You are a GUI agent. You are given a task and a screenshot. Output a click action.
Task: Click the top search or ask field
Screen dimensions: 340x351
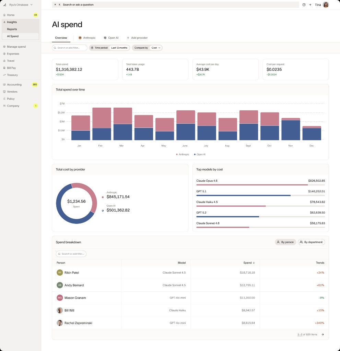tap(175, 5)
